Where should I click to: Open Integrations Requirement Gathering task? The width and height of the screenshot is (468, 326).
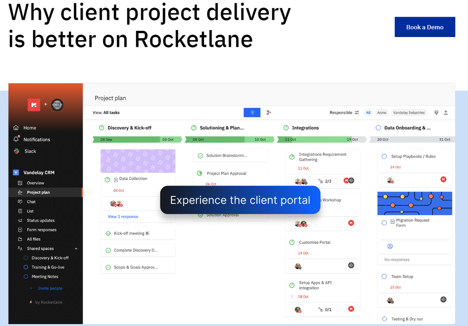(323, 157)
